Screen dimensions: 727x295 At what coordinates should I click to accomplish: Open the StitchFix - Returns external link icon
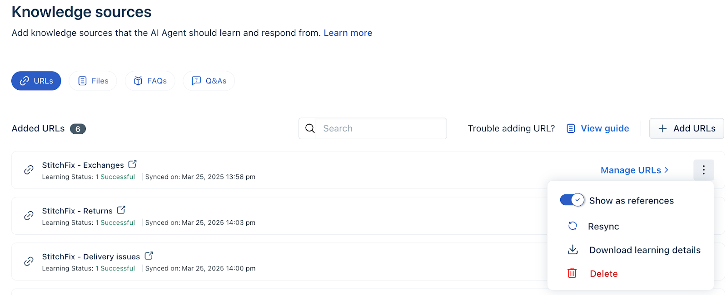click(x=121, y=210)
